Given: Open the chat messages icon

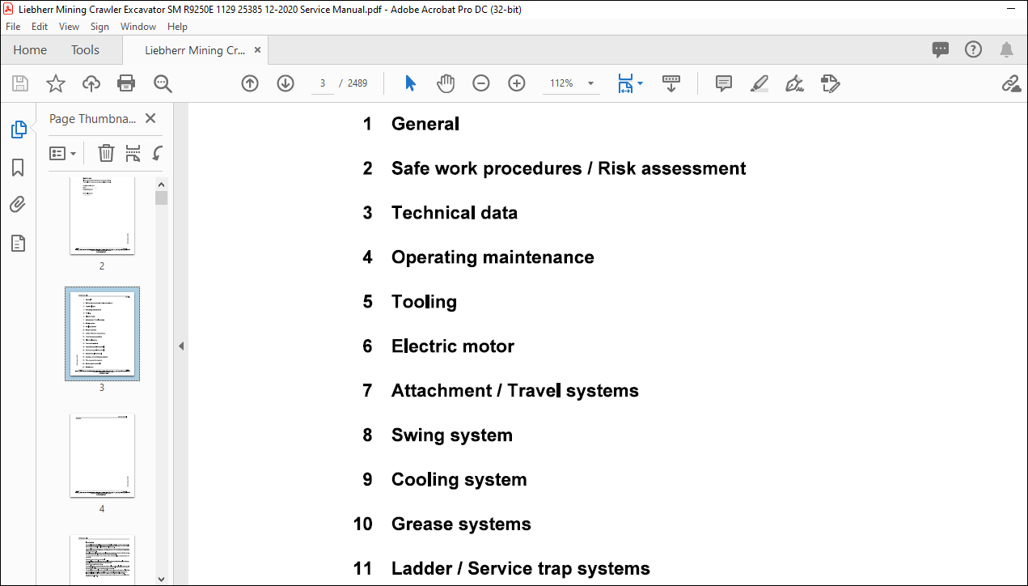Looking at the screenshot, I should click(x=941, y=49).
